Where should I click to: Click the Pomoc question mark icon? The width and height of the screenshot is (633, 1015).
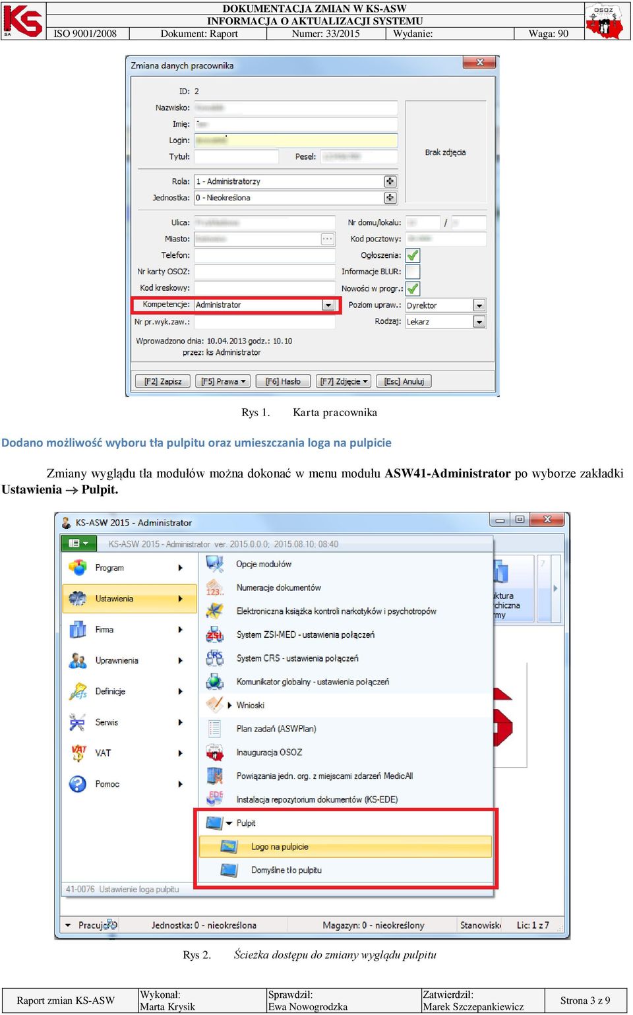(x=78, y=784)
